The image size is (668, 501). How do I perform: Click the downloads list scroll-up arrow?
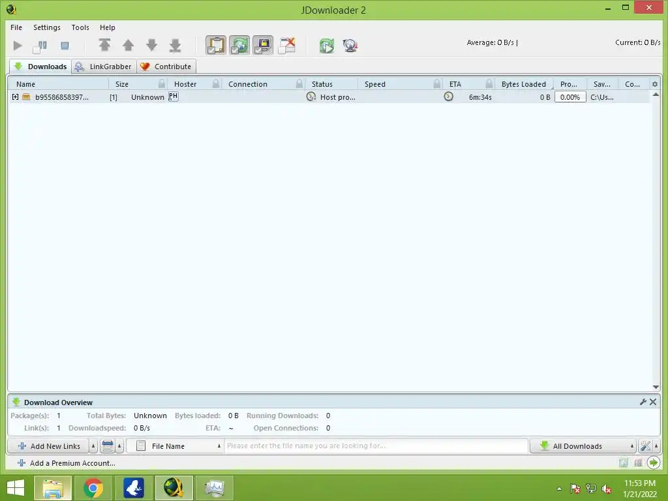pos(656,95)
